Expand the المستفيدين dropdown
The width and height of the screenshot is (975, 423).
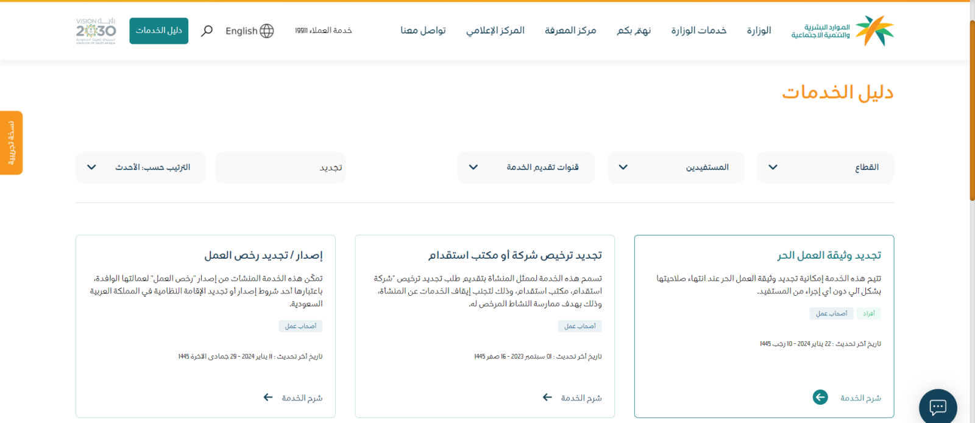(x=675, y=167)
